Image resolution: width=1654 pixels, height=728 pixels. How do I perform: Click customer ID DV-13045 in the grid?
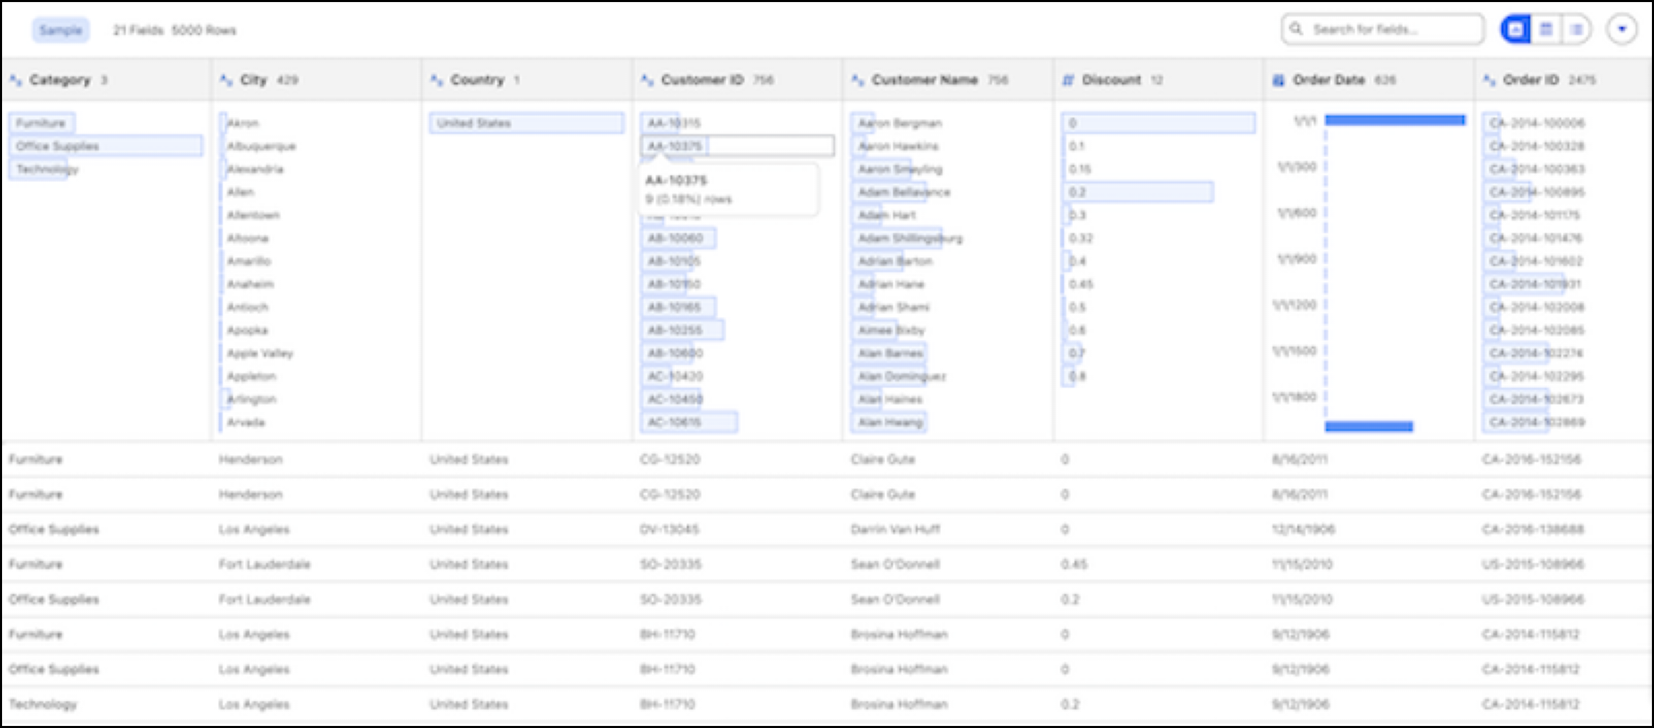(670, 529)
